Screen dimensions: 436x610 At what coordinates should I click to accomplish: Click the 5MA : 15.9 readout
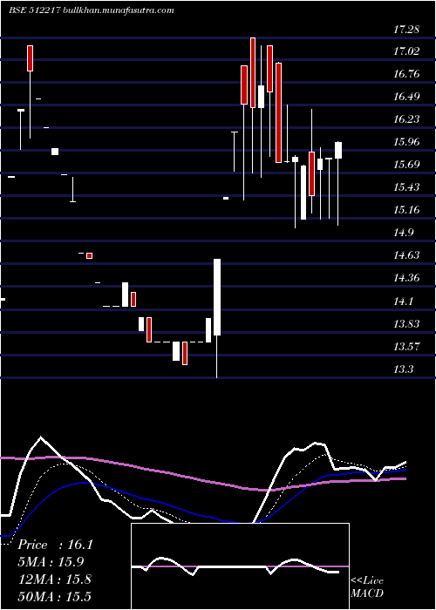[51, 561]
